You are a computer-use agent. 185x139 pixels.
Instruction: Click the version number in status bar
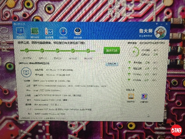(x=43, y=118)
